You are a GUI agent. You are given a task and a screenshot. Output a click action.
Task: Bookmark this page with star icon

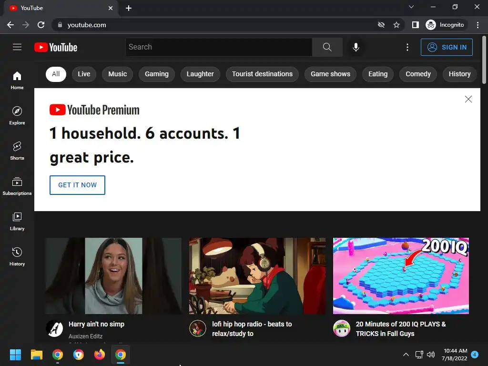396,25
